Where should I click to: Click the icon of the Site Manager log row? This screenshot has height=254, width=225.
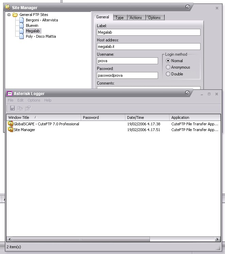point(11,130)
